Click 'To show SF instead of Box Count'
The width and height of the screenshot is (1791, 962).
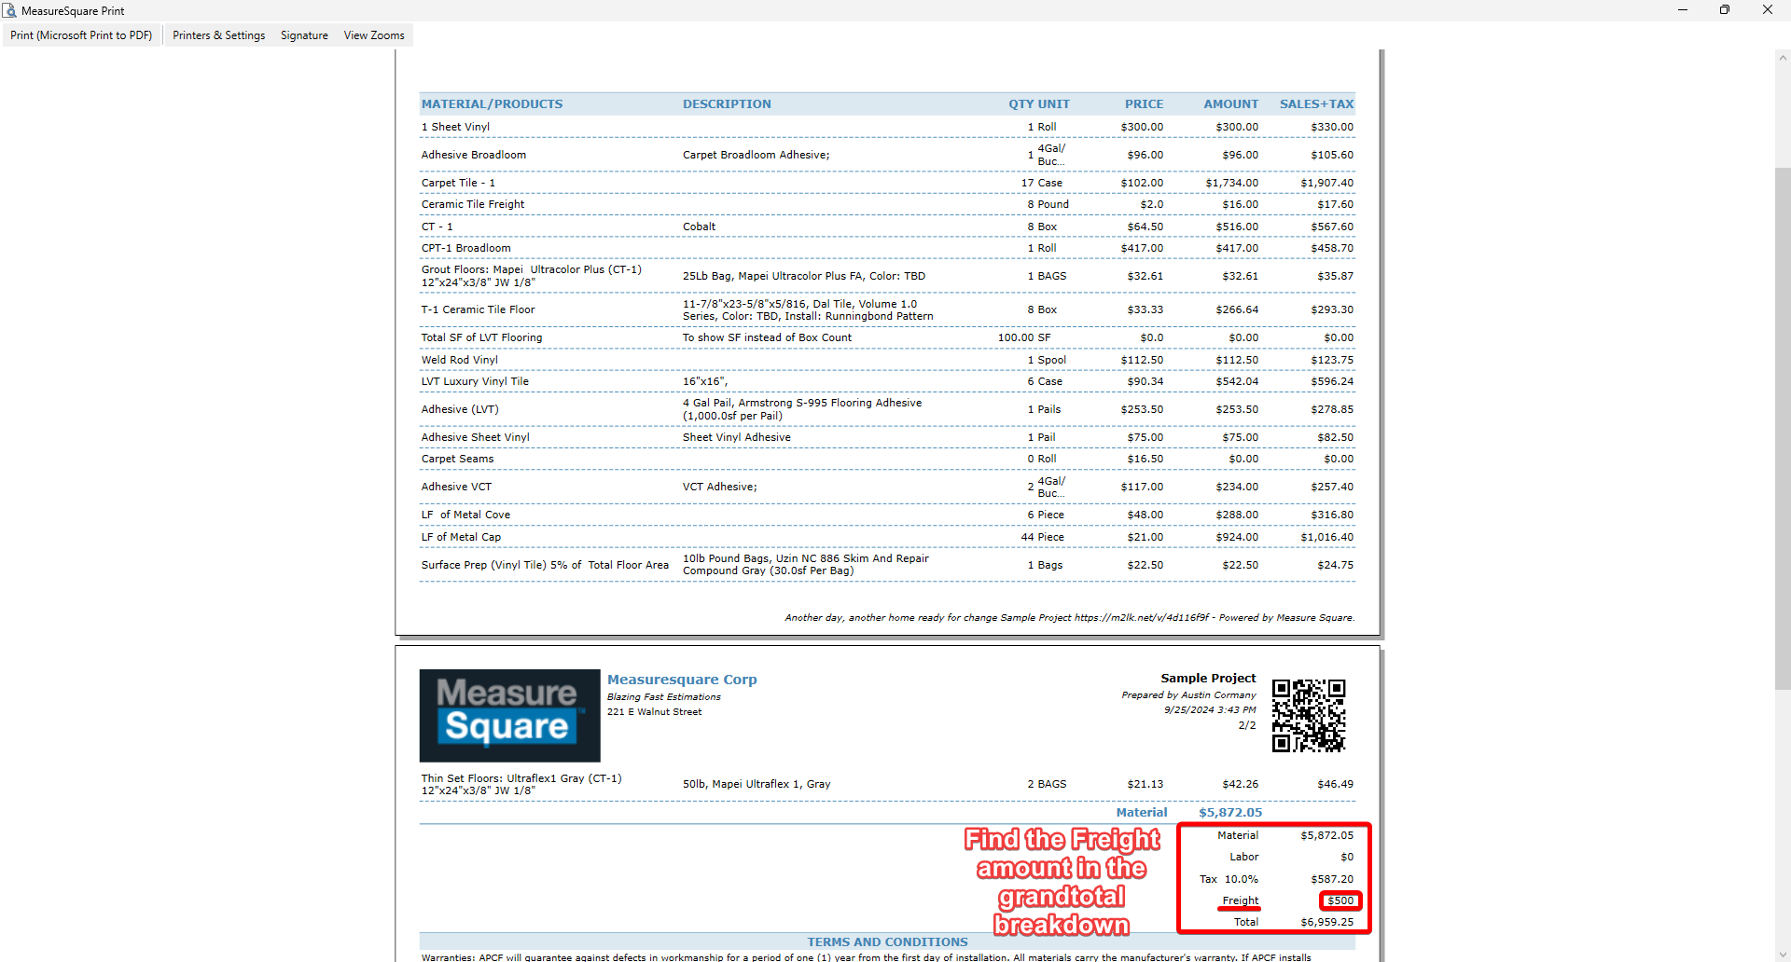coord(767,337)
